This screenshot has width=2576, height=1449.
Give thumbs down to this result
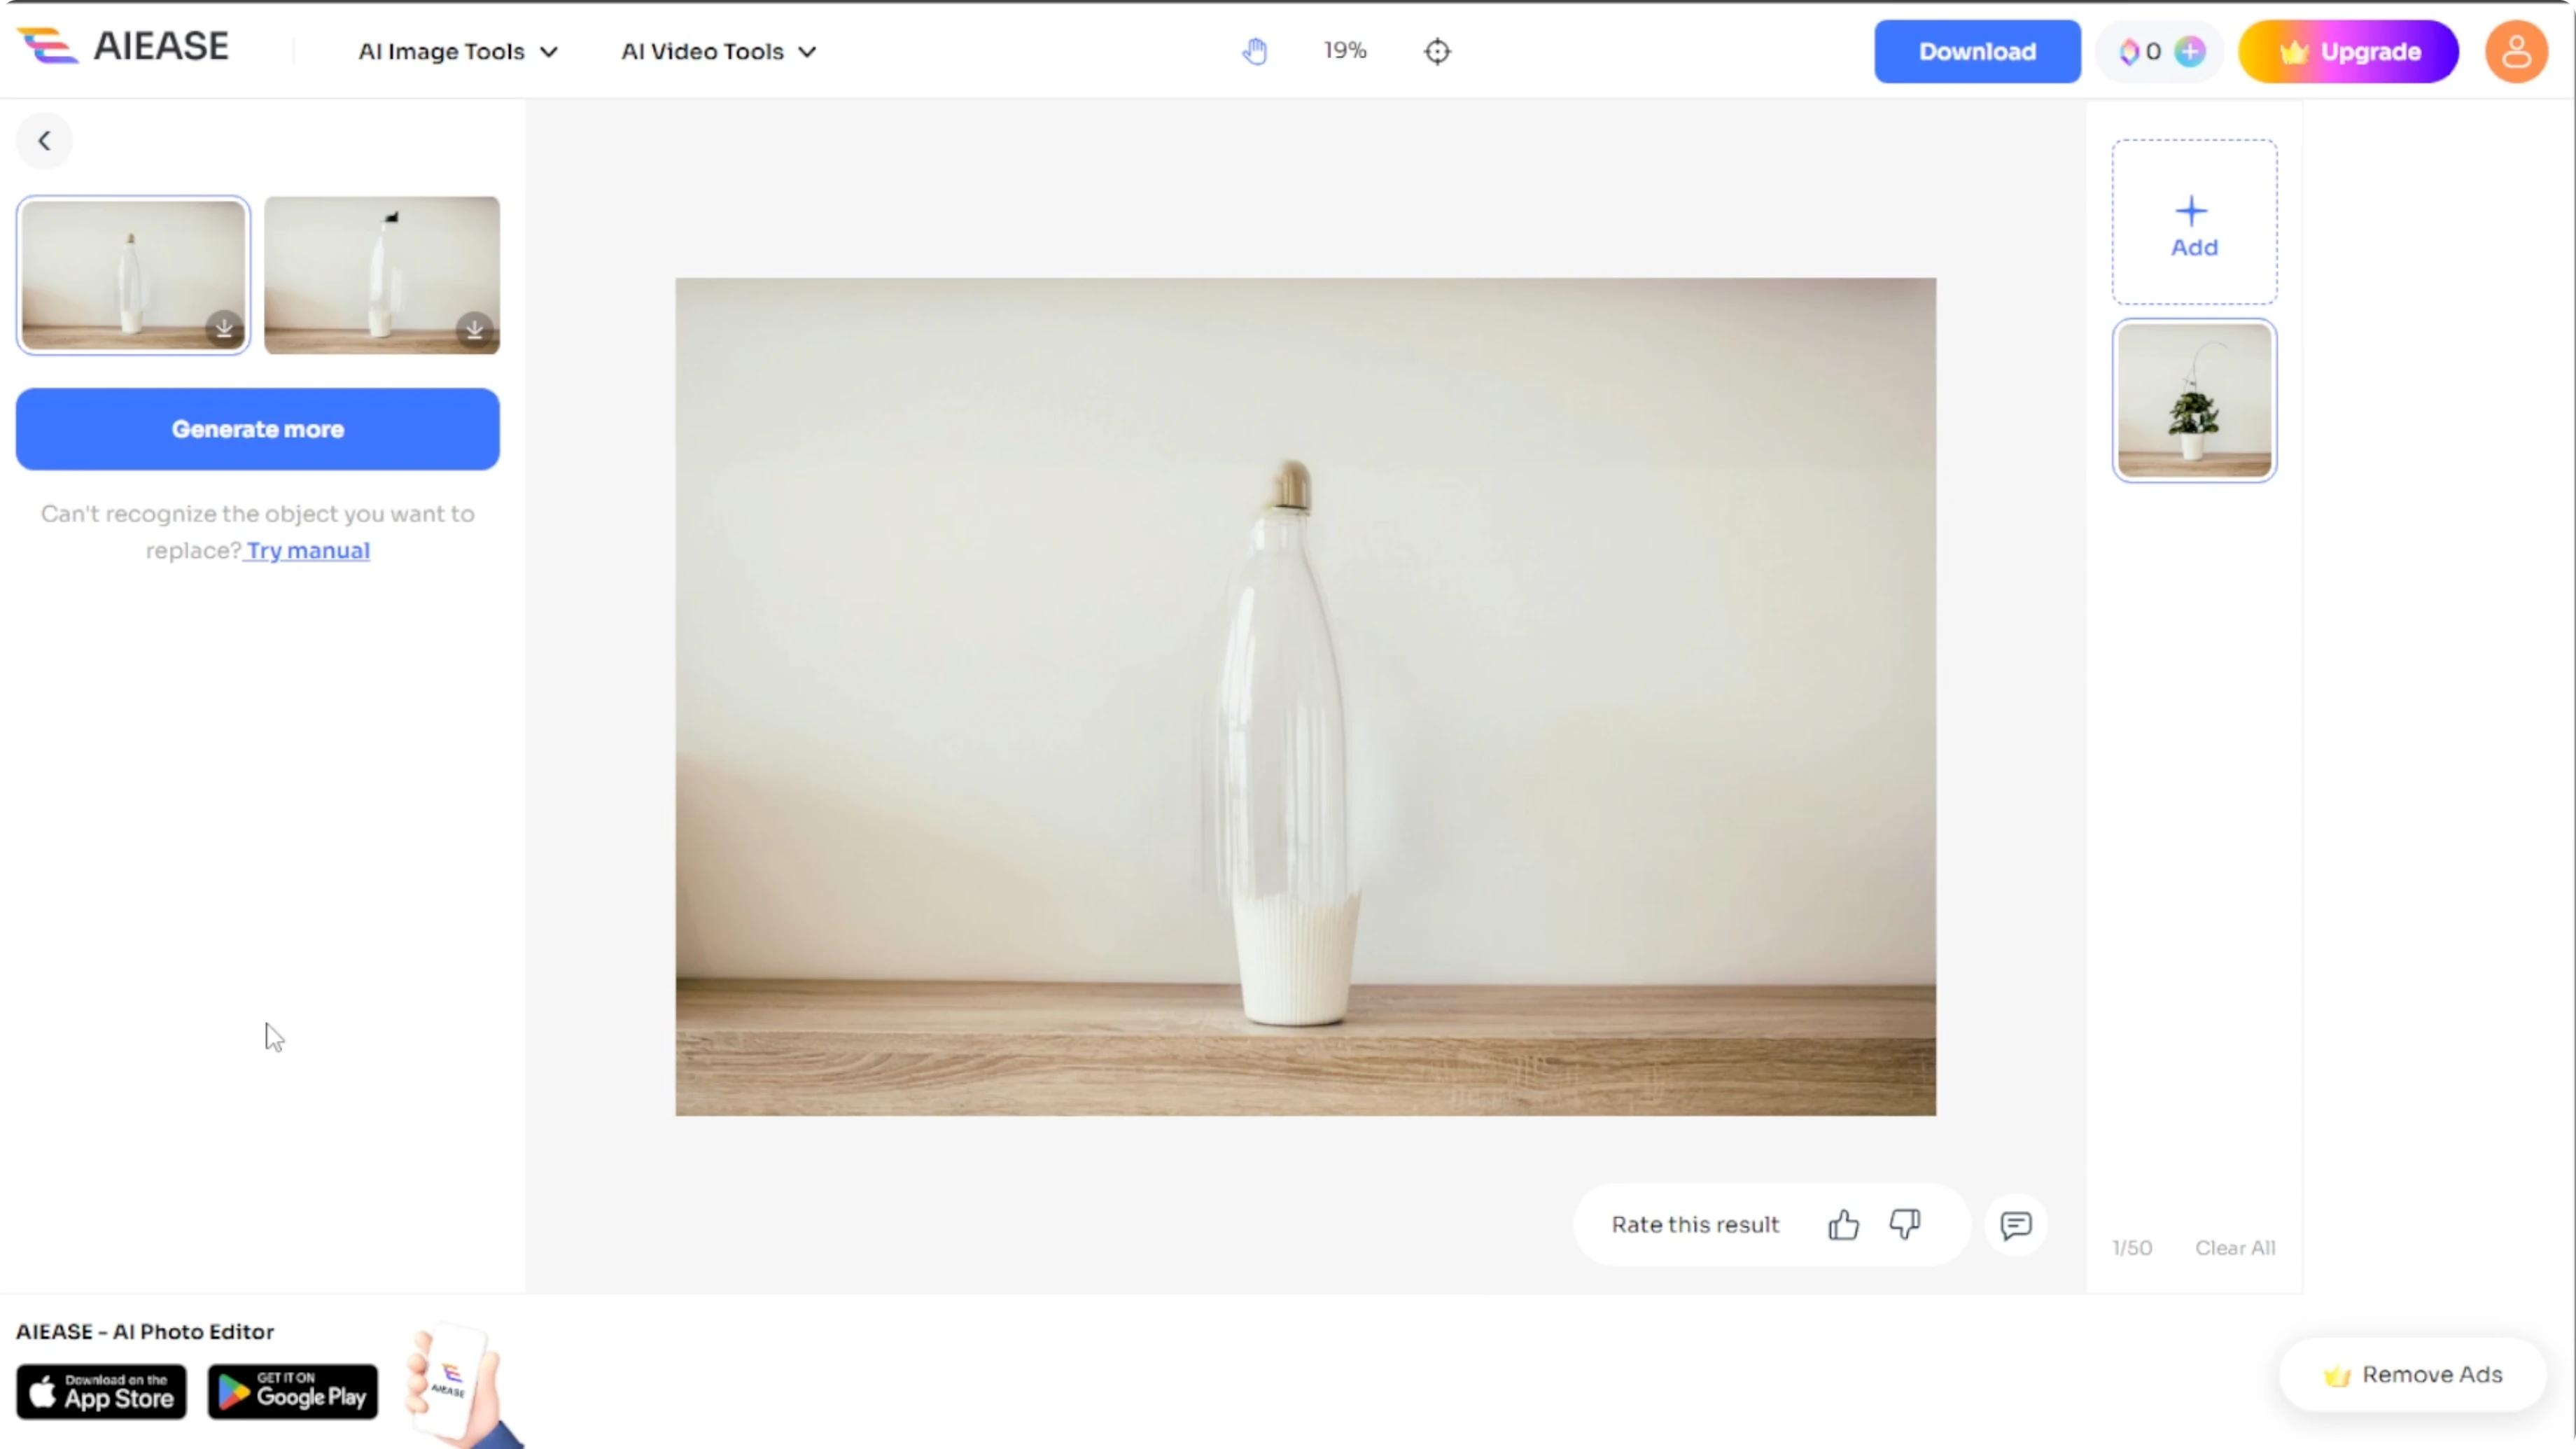[1905, 1225]
